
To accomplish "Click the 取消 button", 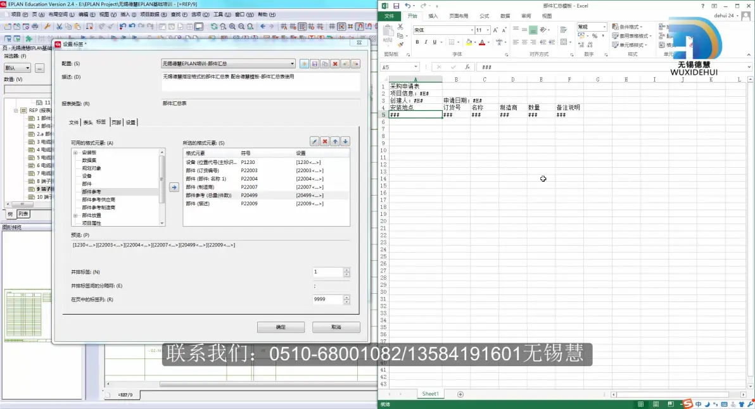I will point(336,327).
